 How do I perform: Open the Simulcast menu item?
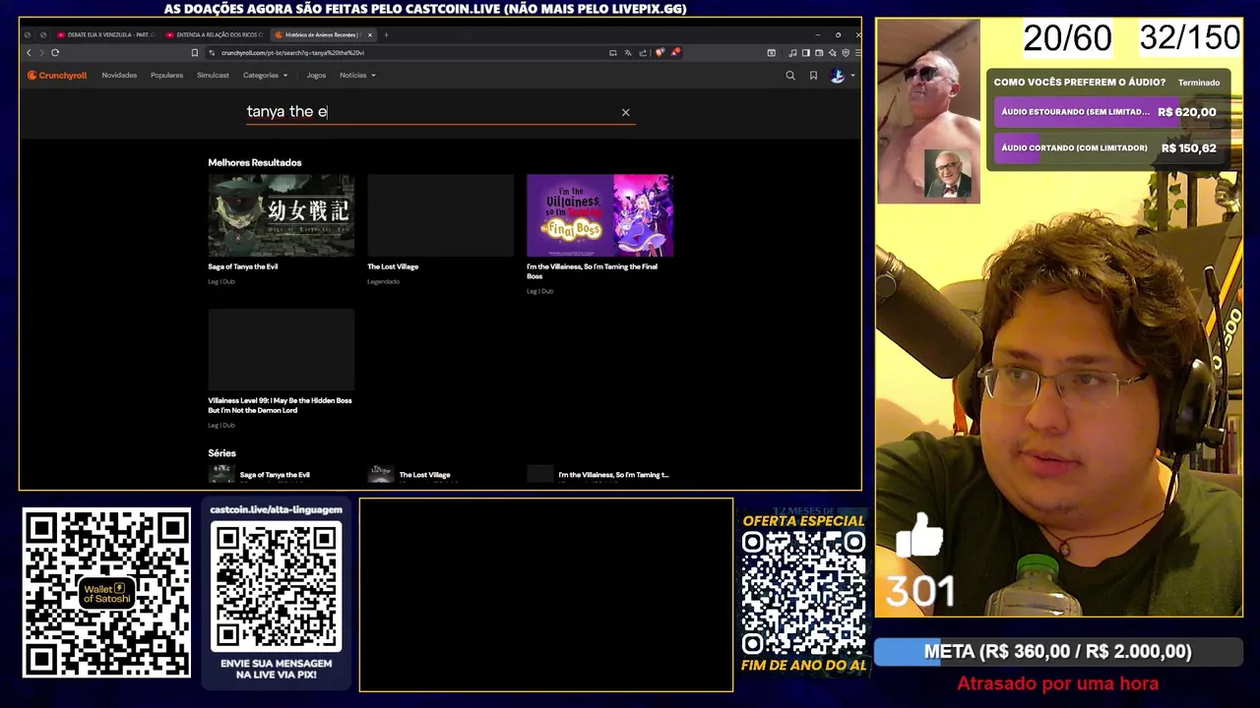click(213, 75)
